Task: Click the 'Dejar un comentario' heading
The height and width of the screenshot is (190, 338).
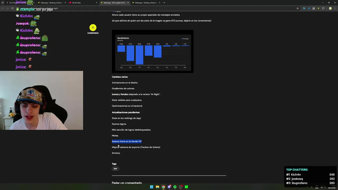Action: pos(127,183)
